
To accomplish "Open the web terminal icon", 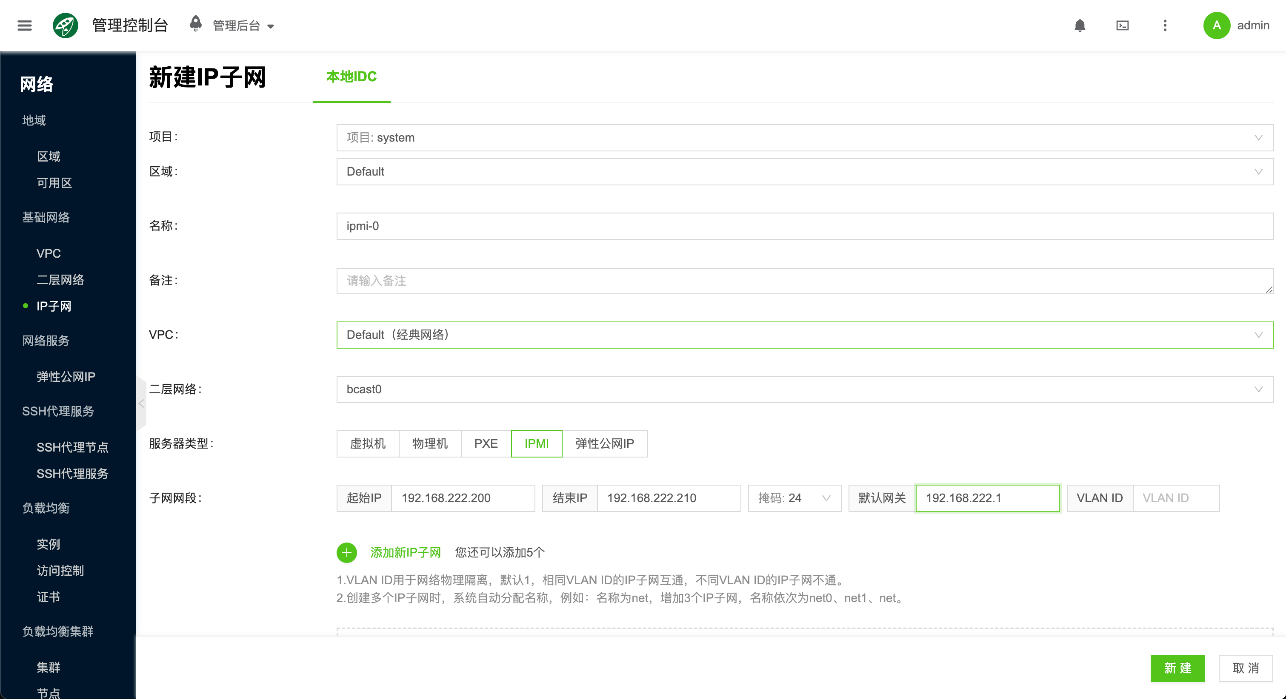I will coord(1122,26).
